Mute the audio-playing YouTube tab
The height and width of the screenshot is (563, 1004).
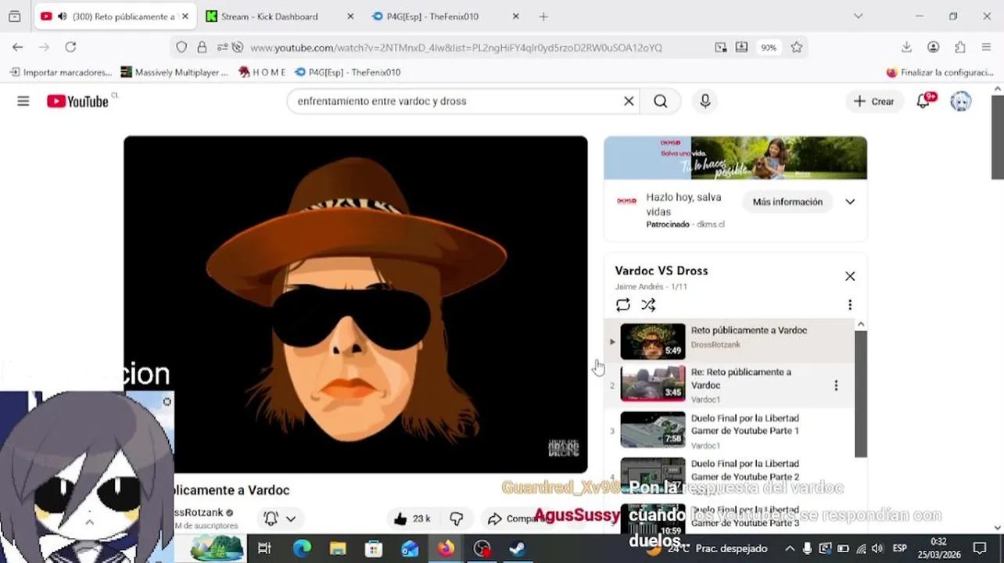(62, 16)
